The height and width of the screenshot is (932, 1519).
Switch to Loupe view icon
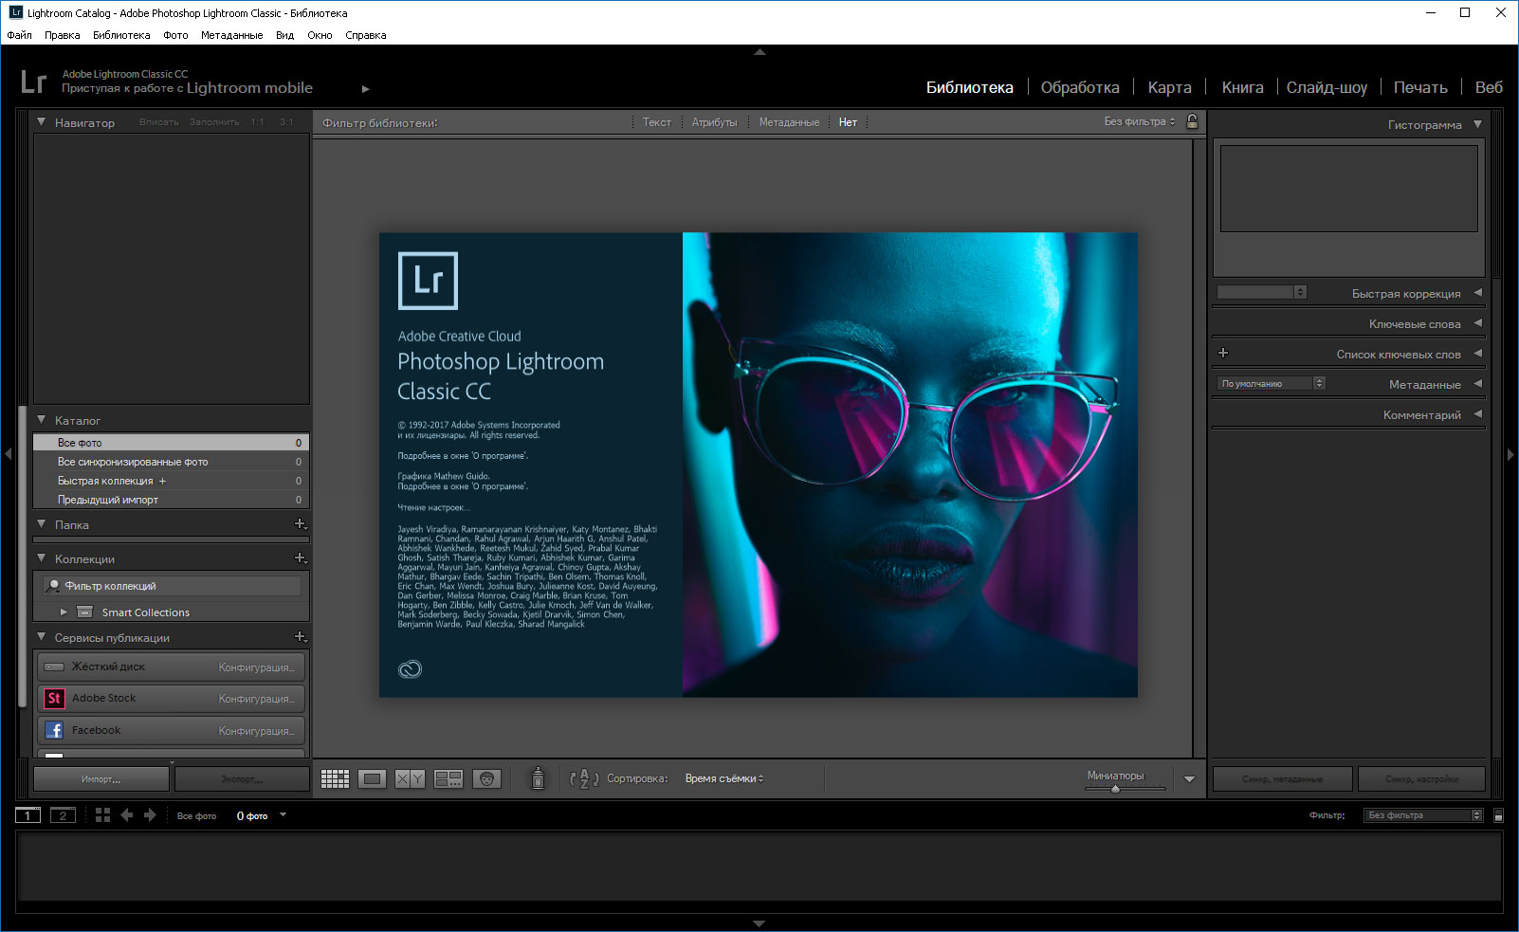[x=373, y=778]
